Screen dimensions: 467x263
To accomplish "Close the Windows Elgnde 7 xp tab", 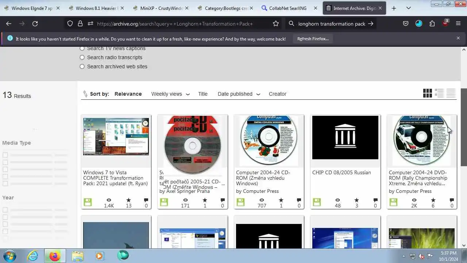I will [58, 8].
